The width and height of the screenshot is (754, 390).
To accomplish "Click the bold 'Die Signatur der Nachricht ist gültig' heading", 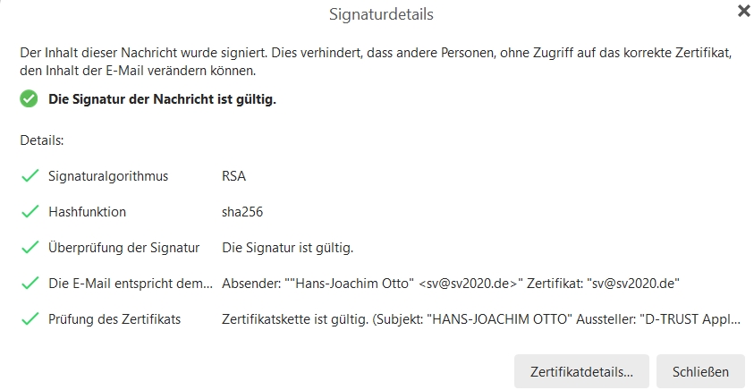I will (162, 99).
